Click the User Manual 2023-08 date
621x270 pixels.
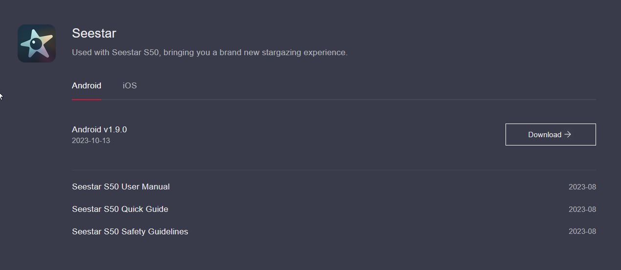582,187
